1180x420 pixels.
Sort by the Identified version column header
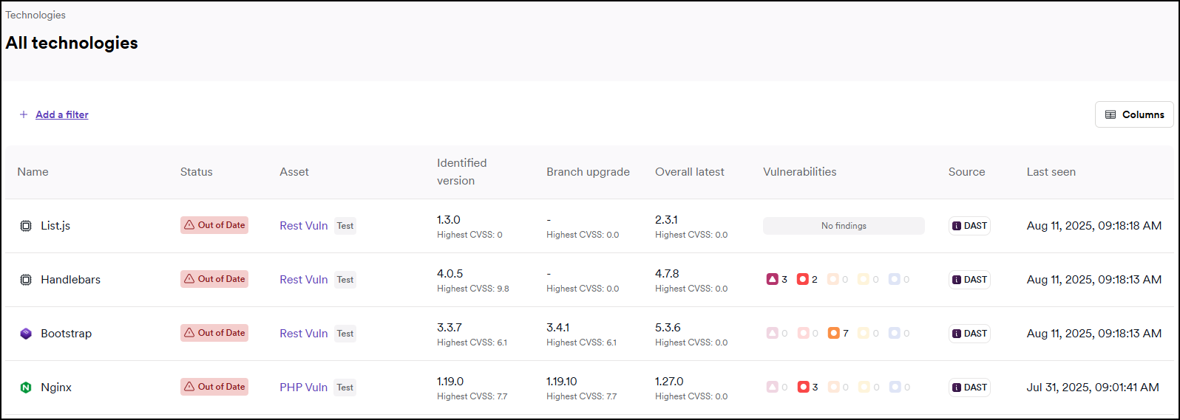click(461, 172)
